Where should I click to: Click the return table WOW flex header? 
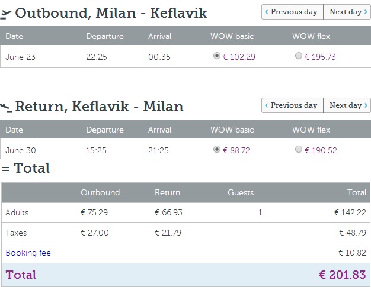pos(311,130)
